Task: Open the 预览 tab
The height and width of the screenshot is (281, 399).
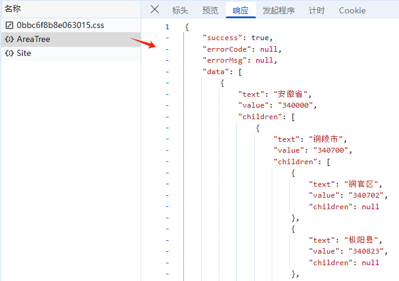Action: 210,10
